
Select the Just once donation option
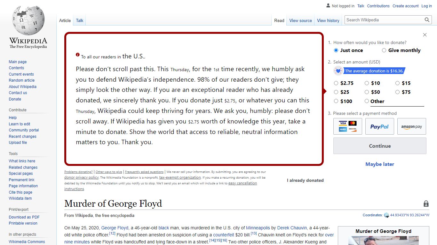tap(336, 50)
